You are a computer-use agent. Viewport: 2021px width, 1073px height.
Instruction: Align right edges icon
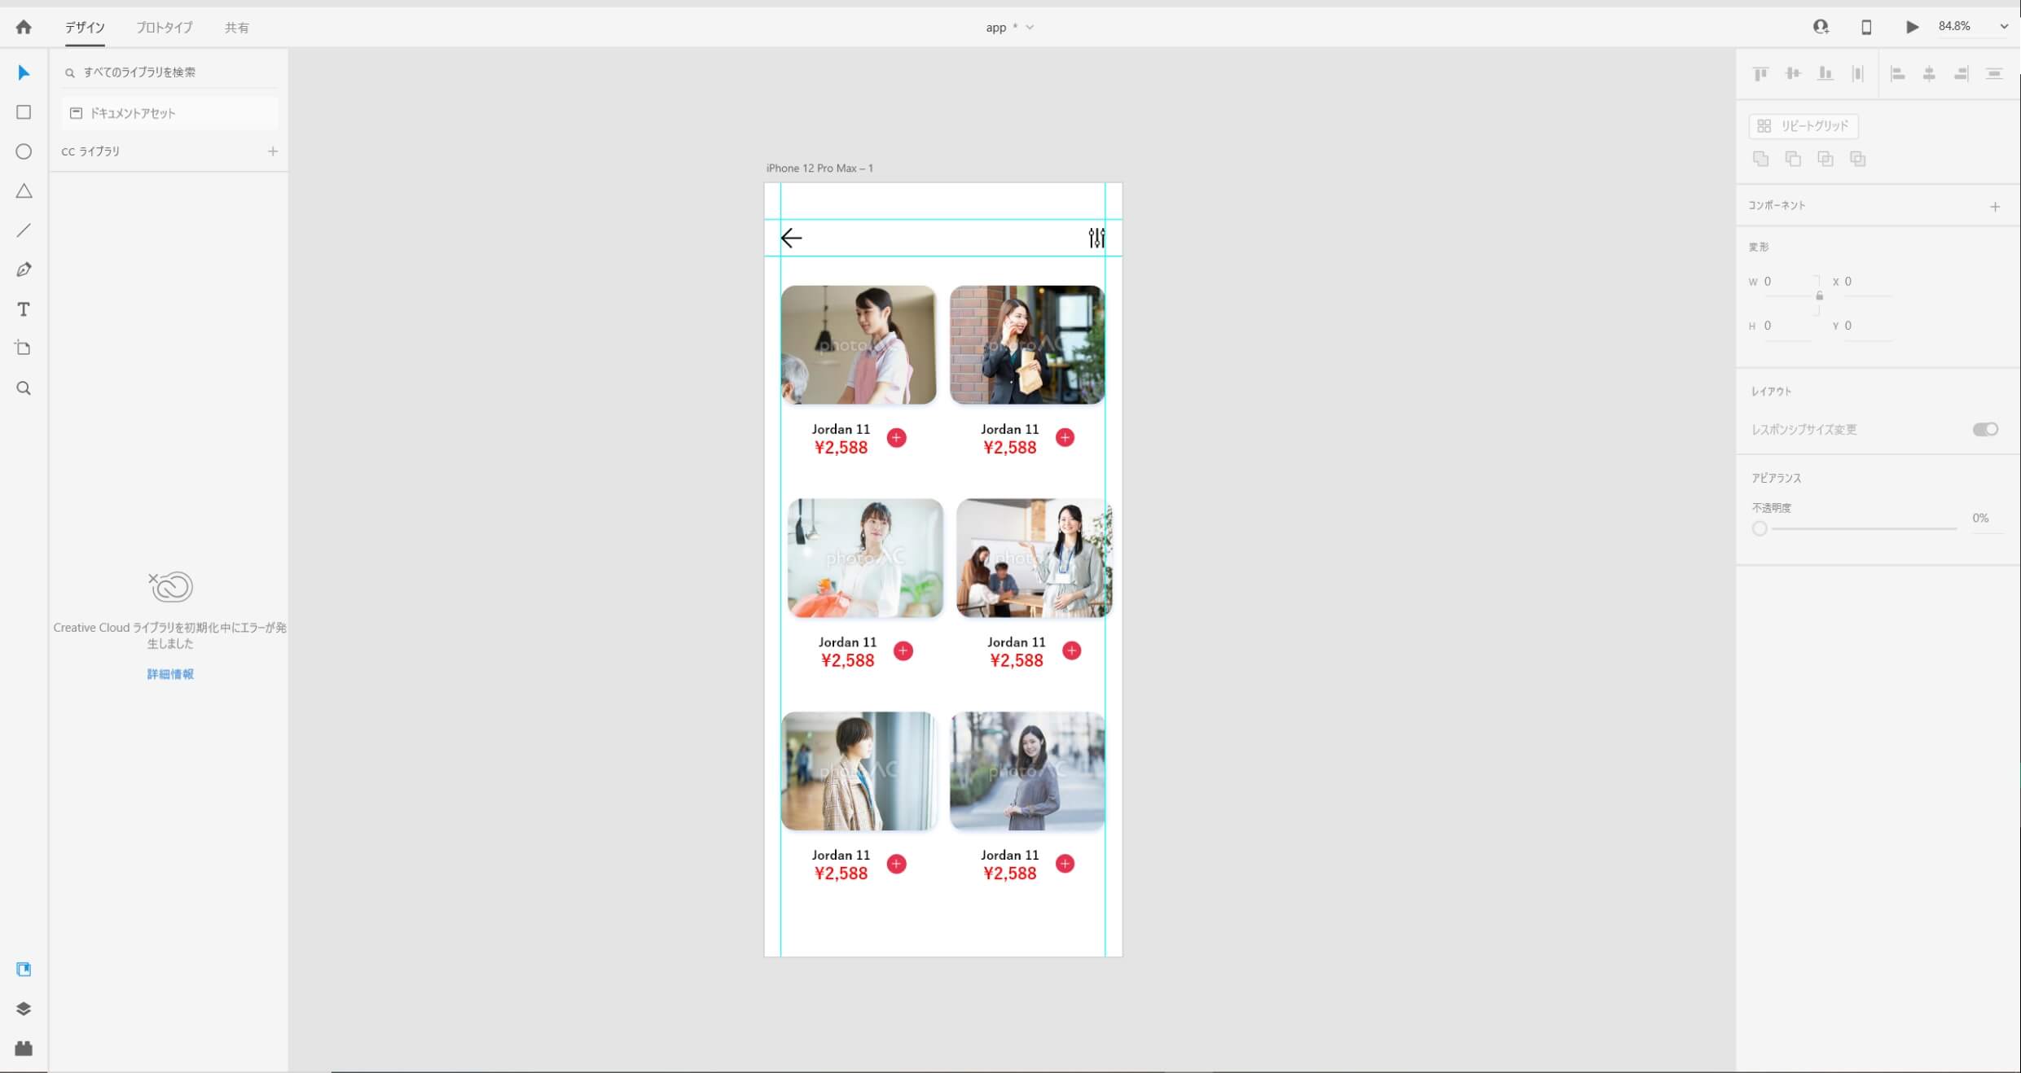tap(1962, 74)
